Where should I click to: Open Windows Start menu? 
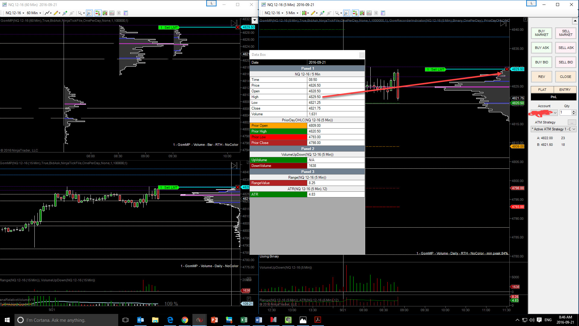click(7, 320)
